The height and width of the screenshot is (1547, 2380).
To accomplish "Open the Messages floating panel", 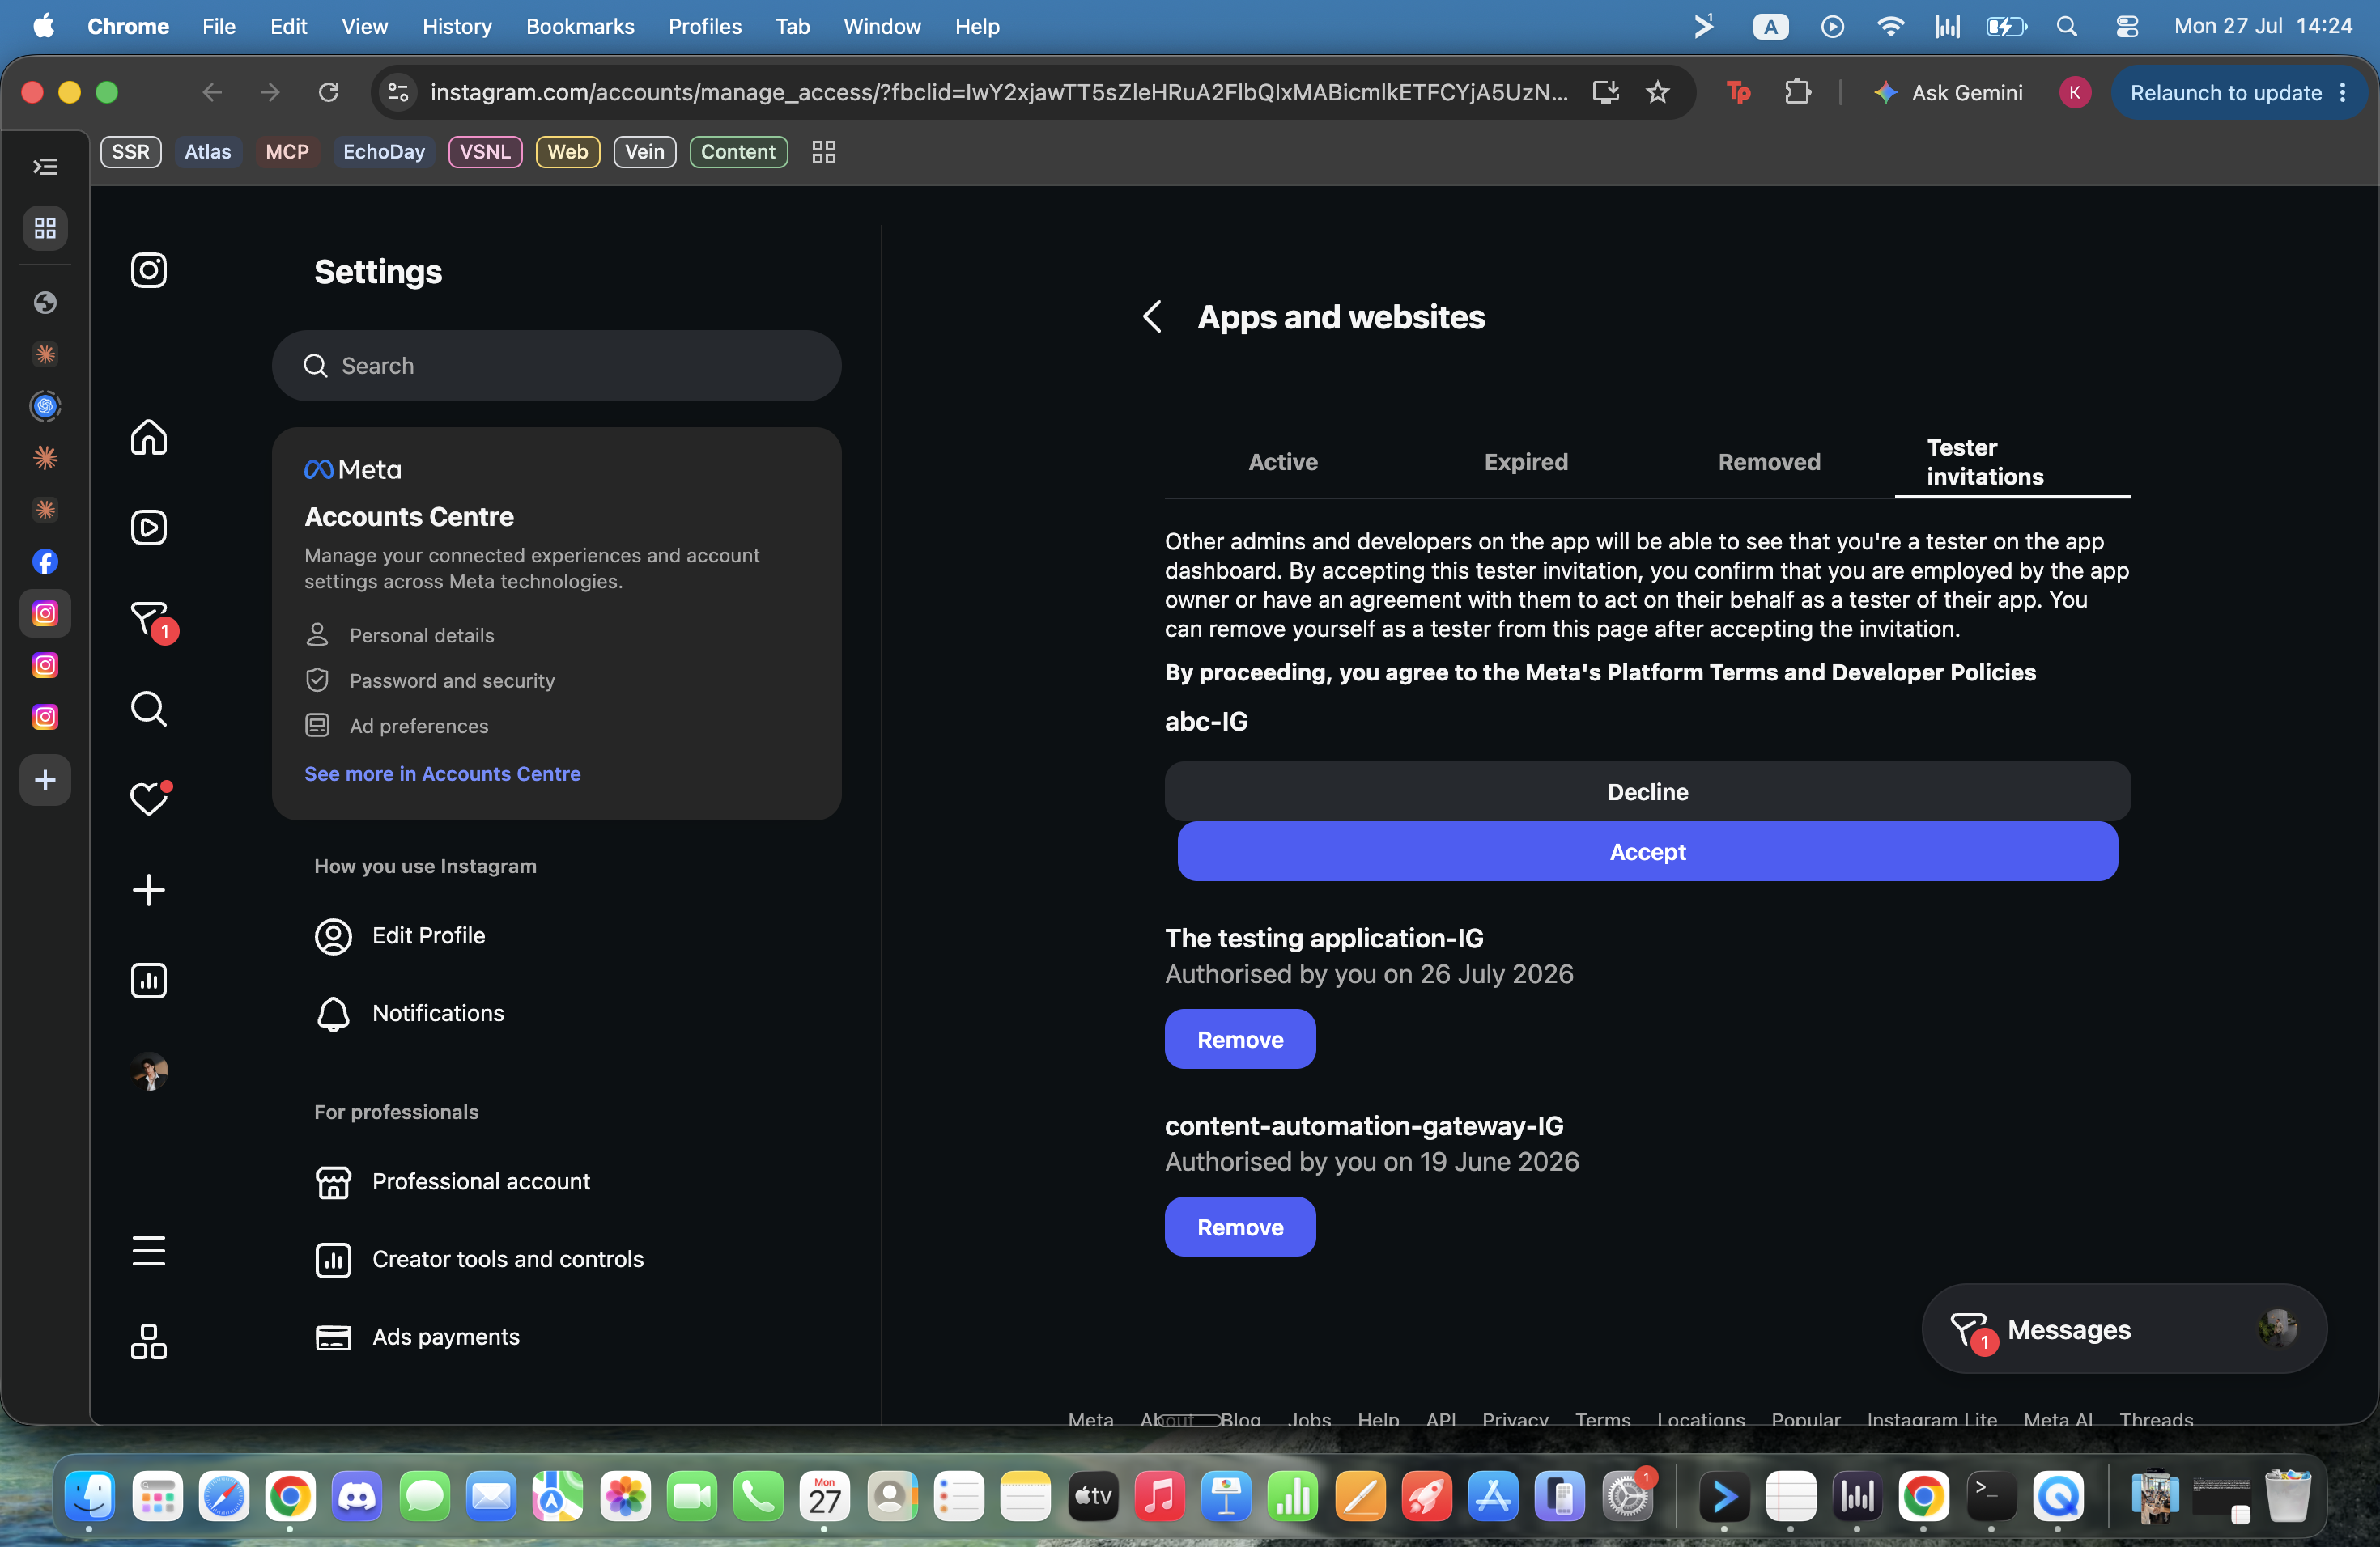I will (2124, 1329).
